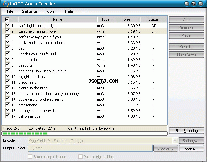Image resolution: width=207 pixels, height=162 pixels.
Task: Minimize the ImTOO Audio Encoder window
Action: [x=187, y=4]
